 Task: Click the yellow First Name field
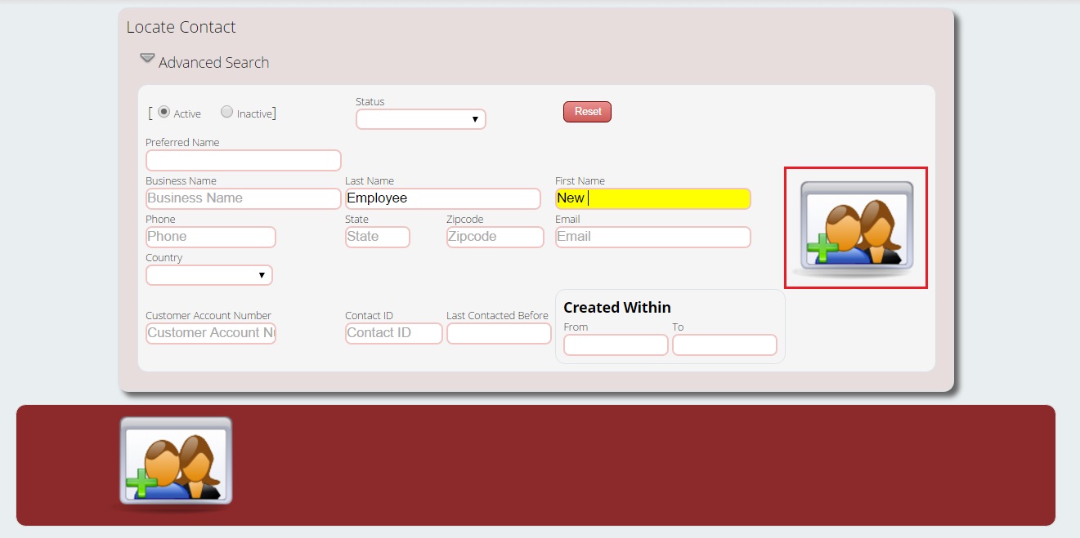tap(652, 198)
